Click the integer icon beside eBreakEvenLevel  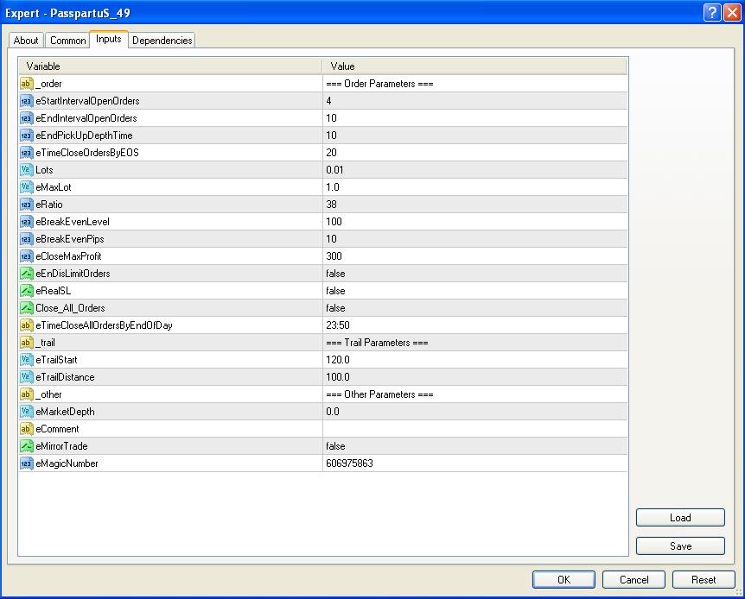click(26, 222)
